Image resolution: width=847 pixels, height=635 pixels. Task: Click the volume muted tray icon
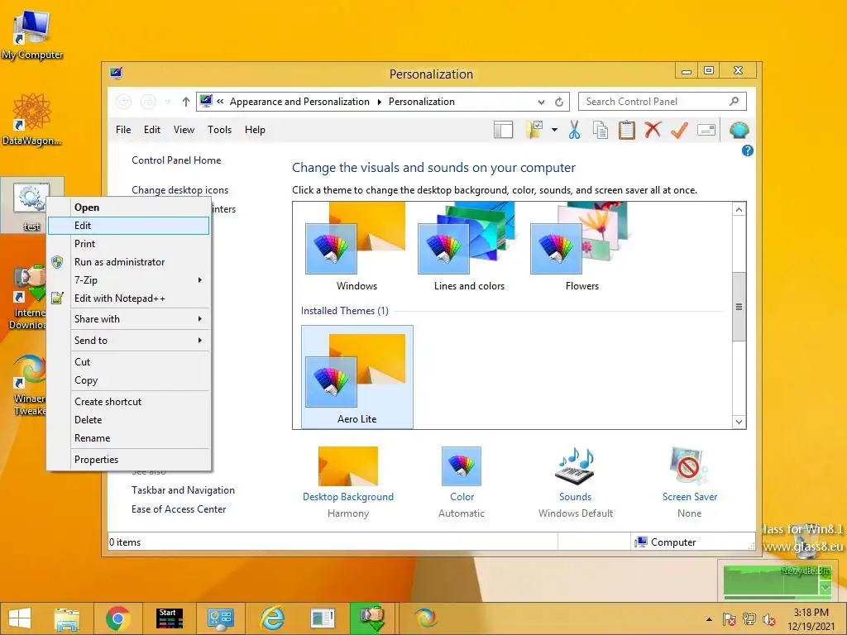pos(768,619)
